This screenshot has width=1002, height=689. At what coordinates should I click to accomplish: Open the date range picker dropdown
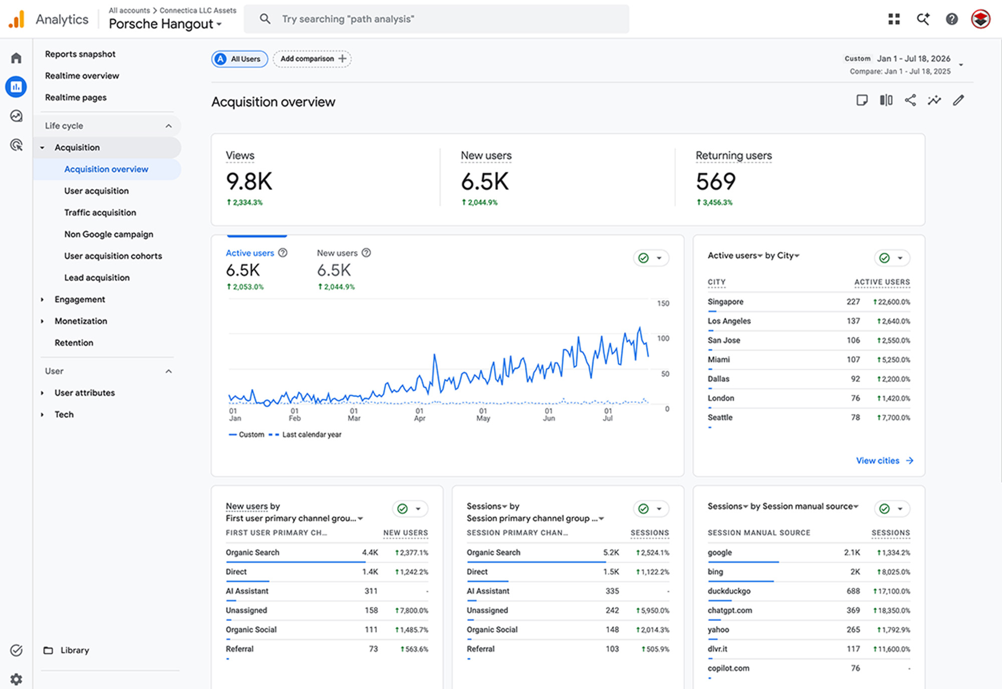coord(961,65)
